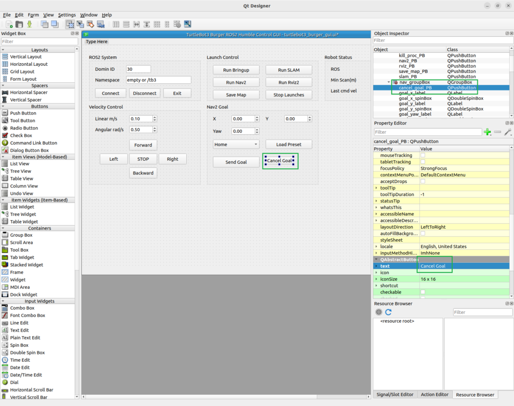
Task: Click Lay Out in a Grid icon
Action: tap(157, 24)
